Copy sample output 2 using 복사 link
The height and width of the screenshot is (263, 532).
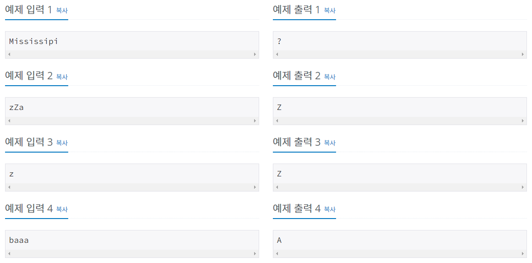tap(330, 77)
